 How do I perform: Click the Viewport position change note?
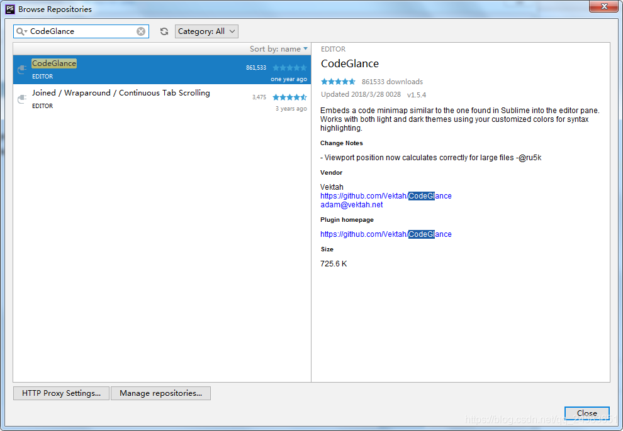430,158
